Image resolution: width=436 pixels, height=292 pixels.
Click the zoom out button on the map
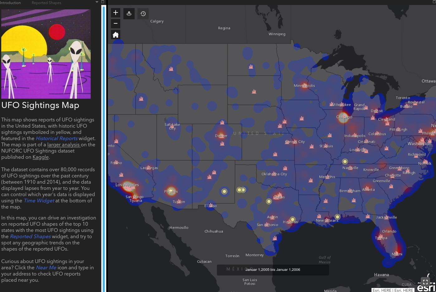coord(116,23)
